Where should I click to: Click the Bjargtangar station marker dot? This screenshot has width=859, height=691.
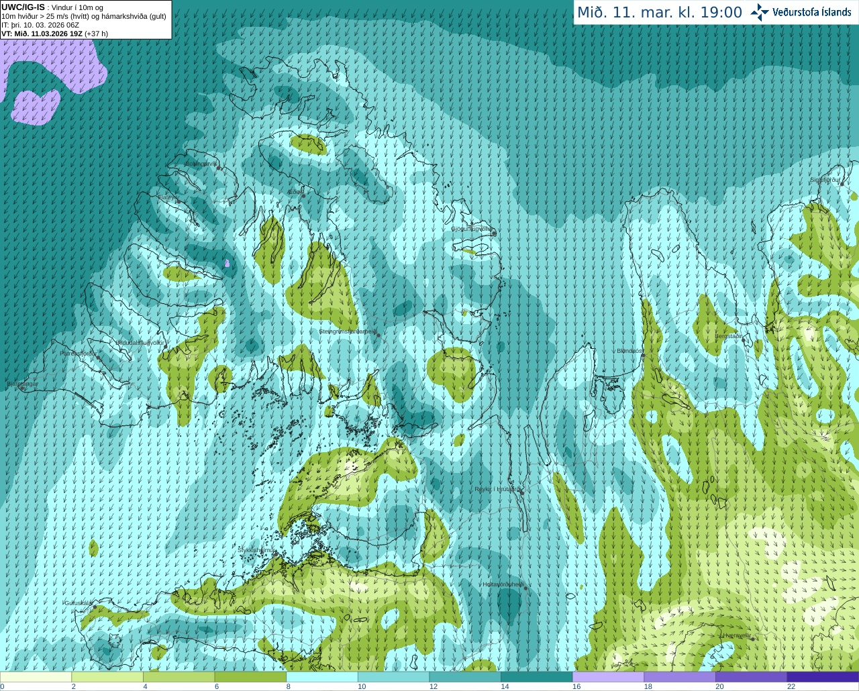(22, 388)
